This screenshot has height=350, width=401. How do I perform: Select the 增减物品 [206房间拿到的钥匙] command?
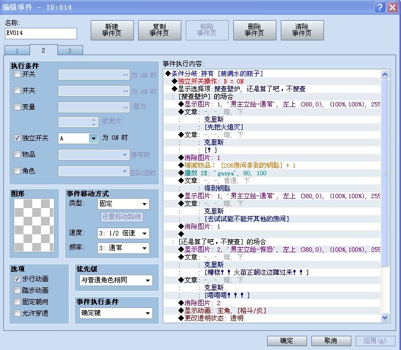point(272,165)
